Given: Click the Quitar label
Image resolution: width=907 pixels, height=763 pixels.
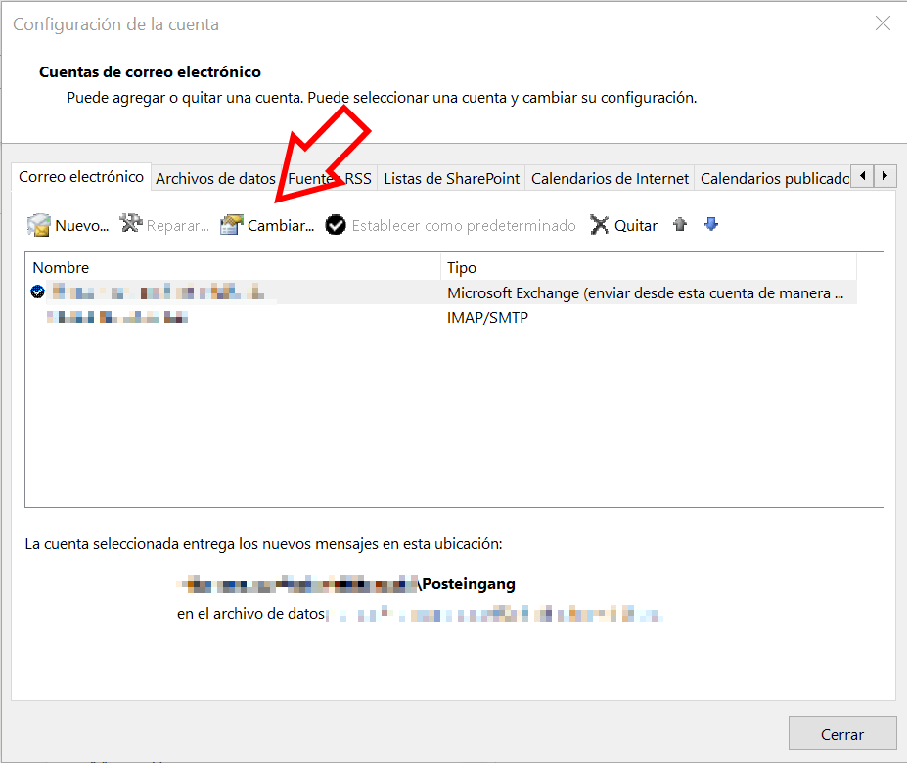Looking at the screenshot, I should [x=636, y=226].
